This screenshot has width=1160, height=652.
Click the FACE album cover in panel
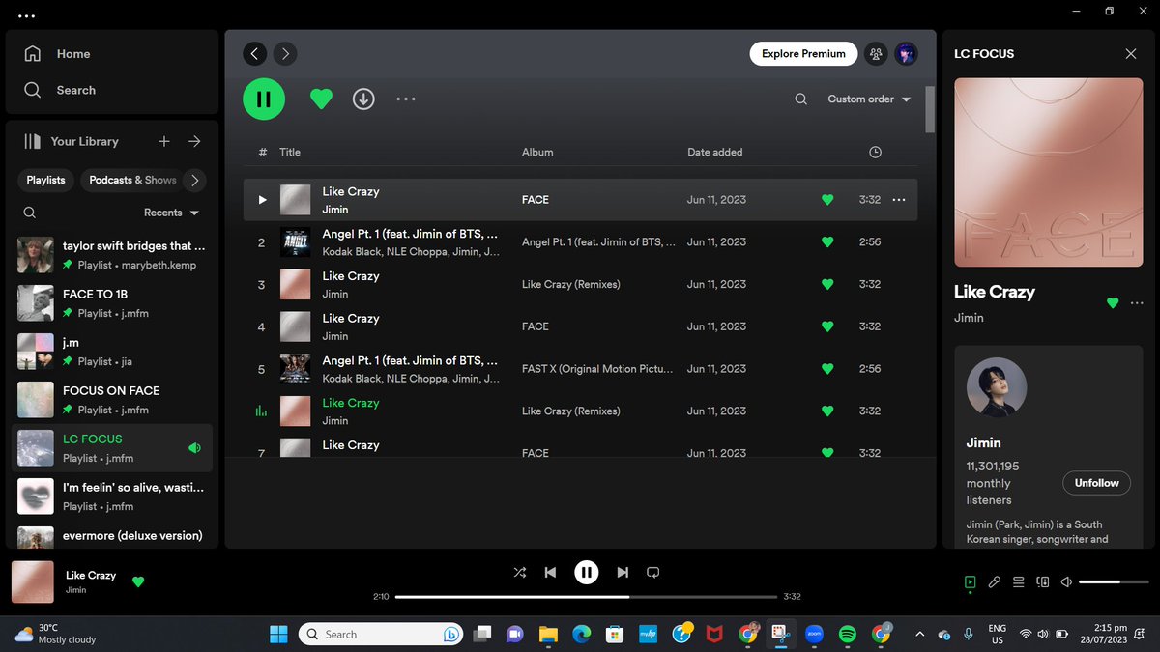(1048, 173)
